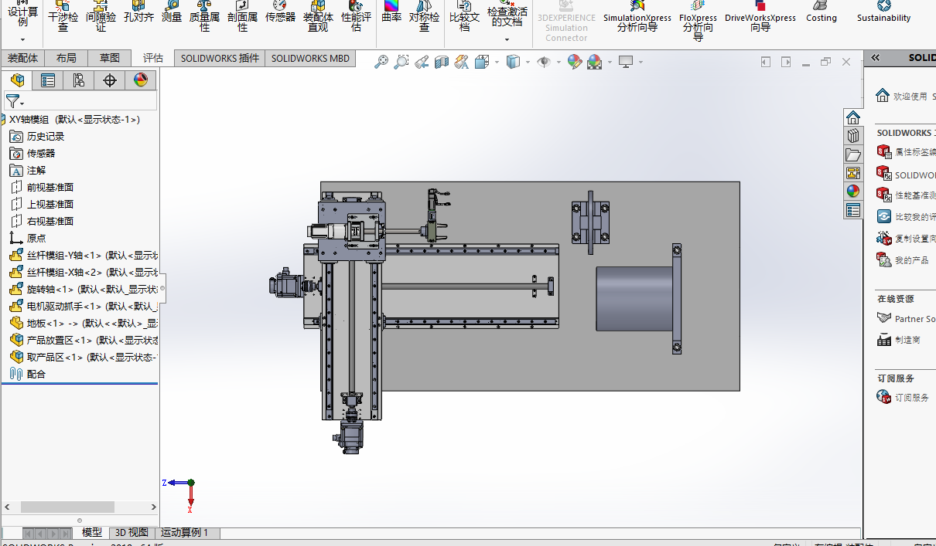The width and height of the screenshot is (936, 546).
Task: Click the 我的产品 link
Action: pos(912,260)
